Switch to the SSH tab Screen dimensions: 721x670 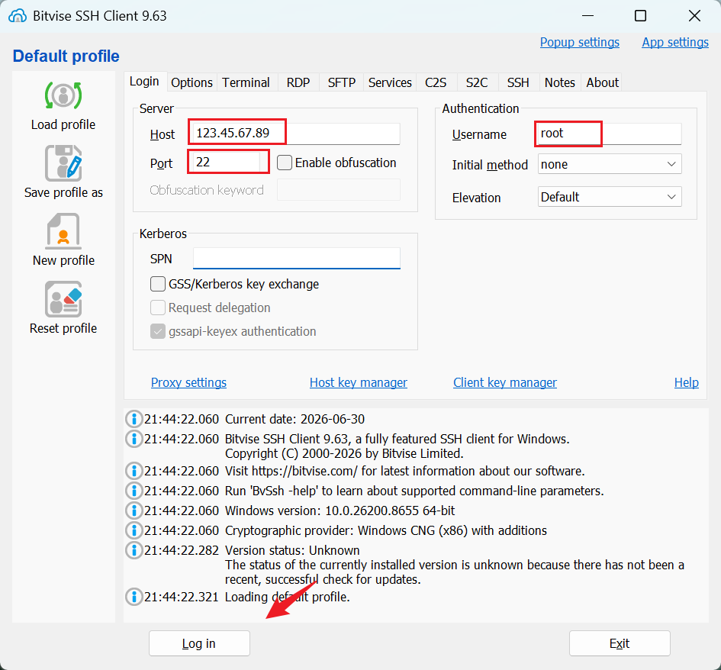click(x=518, y=82)
